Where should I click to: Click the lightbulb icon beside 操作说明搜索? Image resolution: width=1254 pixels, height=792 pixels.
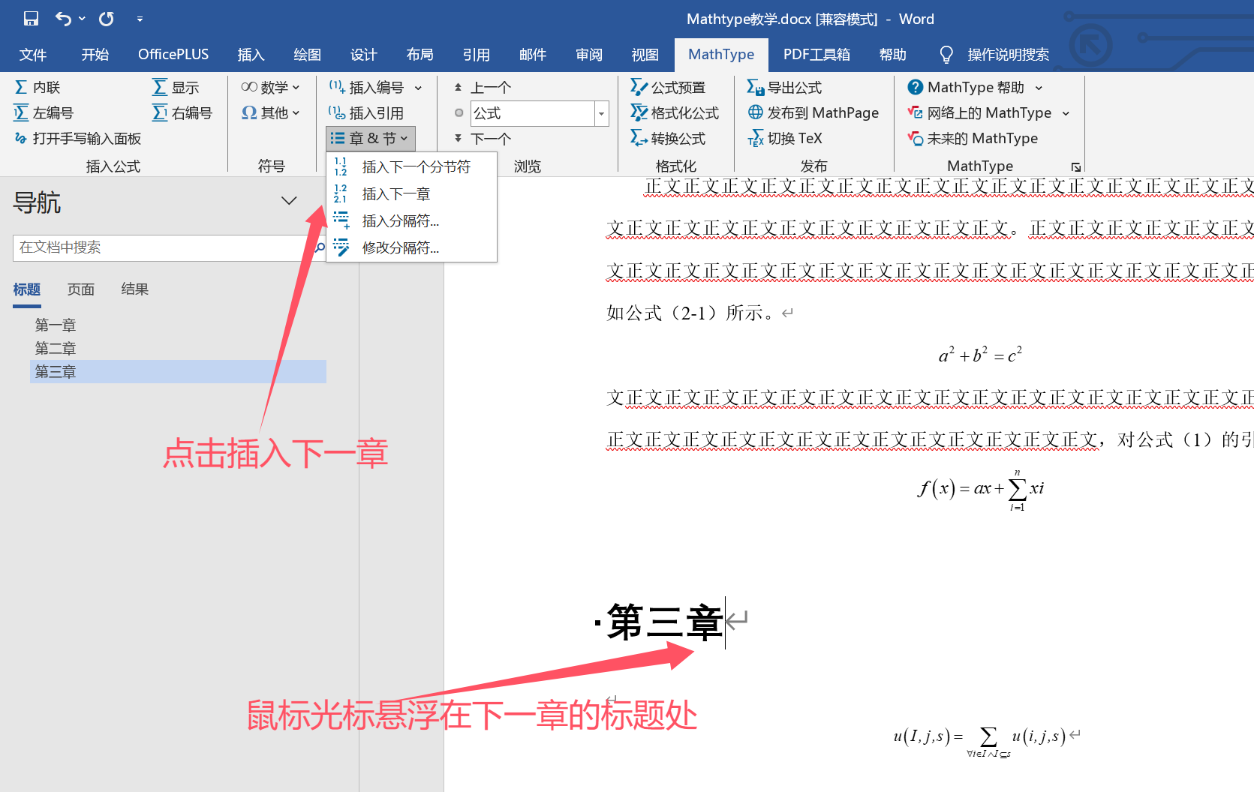[946, 55]
